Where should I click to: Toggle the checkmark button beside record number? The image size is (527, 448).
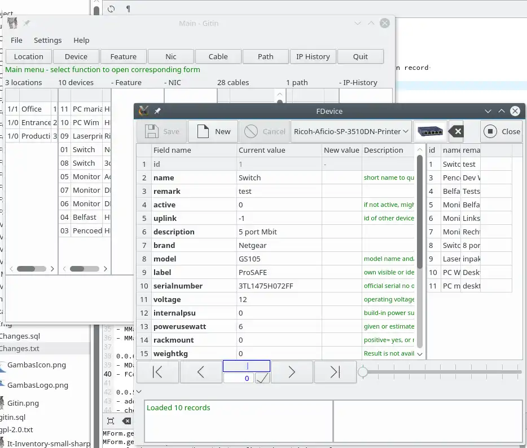click(x=262, y=378)
